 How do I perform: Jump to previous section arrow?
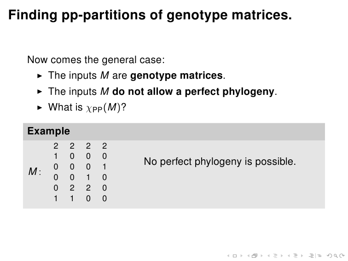(289, 255)
